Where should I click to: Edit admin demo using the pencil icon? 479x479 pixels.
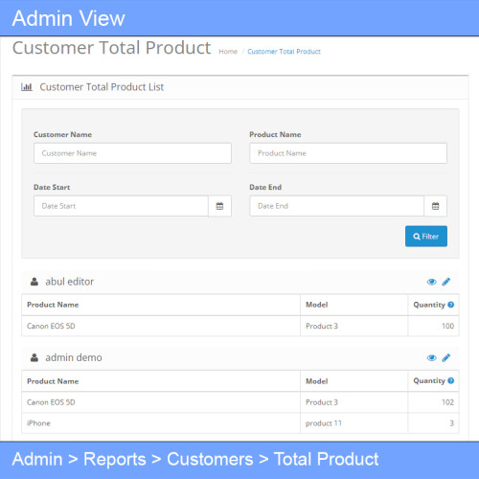[446, 357]
